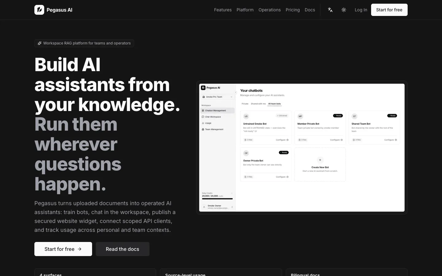Open the Pricing navigation item
442x276 pixels.
293,10
